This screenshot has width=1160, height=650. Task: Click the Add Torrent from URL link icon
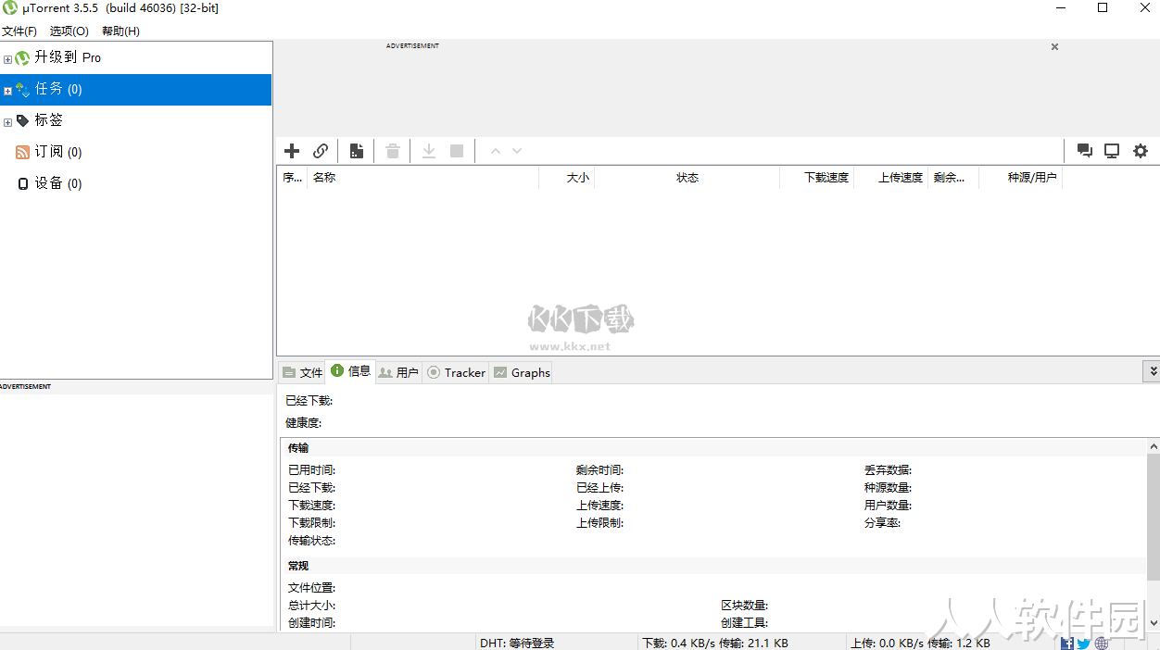tap(321, 151)
